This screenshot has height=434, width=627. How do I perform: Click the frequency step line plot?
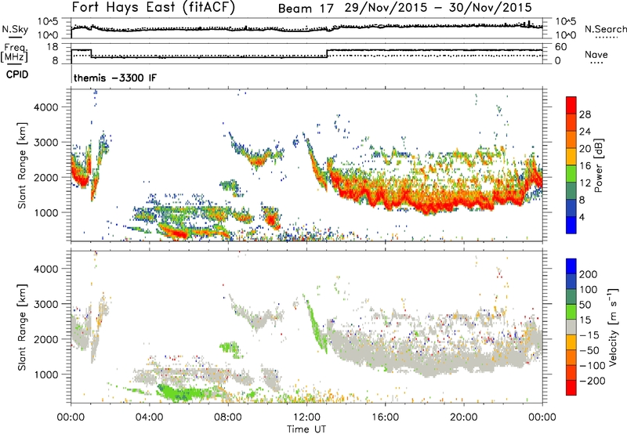tap(306, 53)
